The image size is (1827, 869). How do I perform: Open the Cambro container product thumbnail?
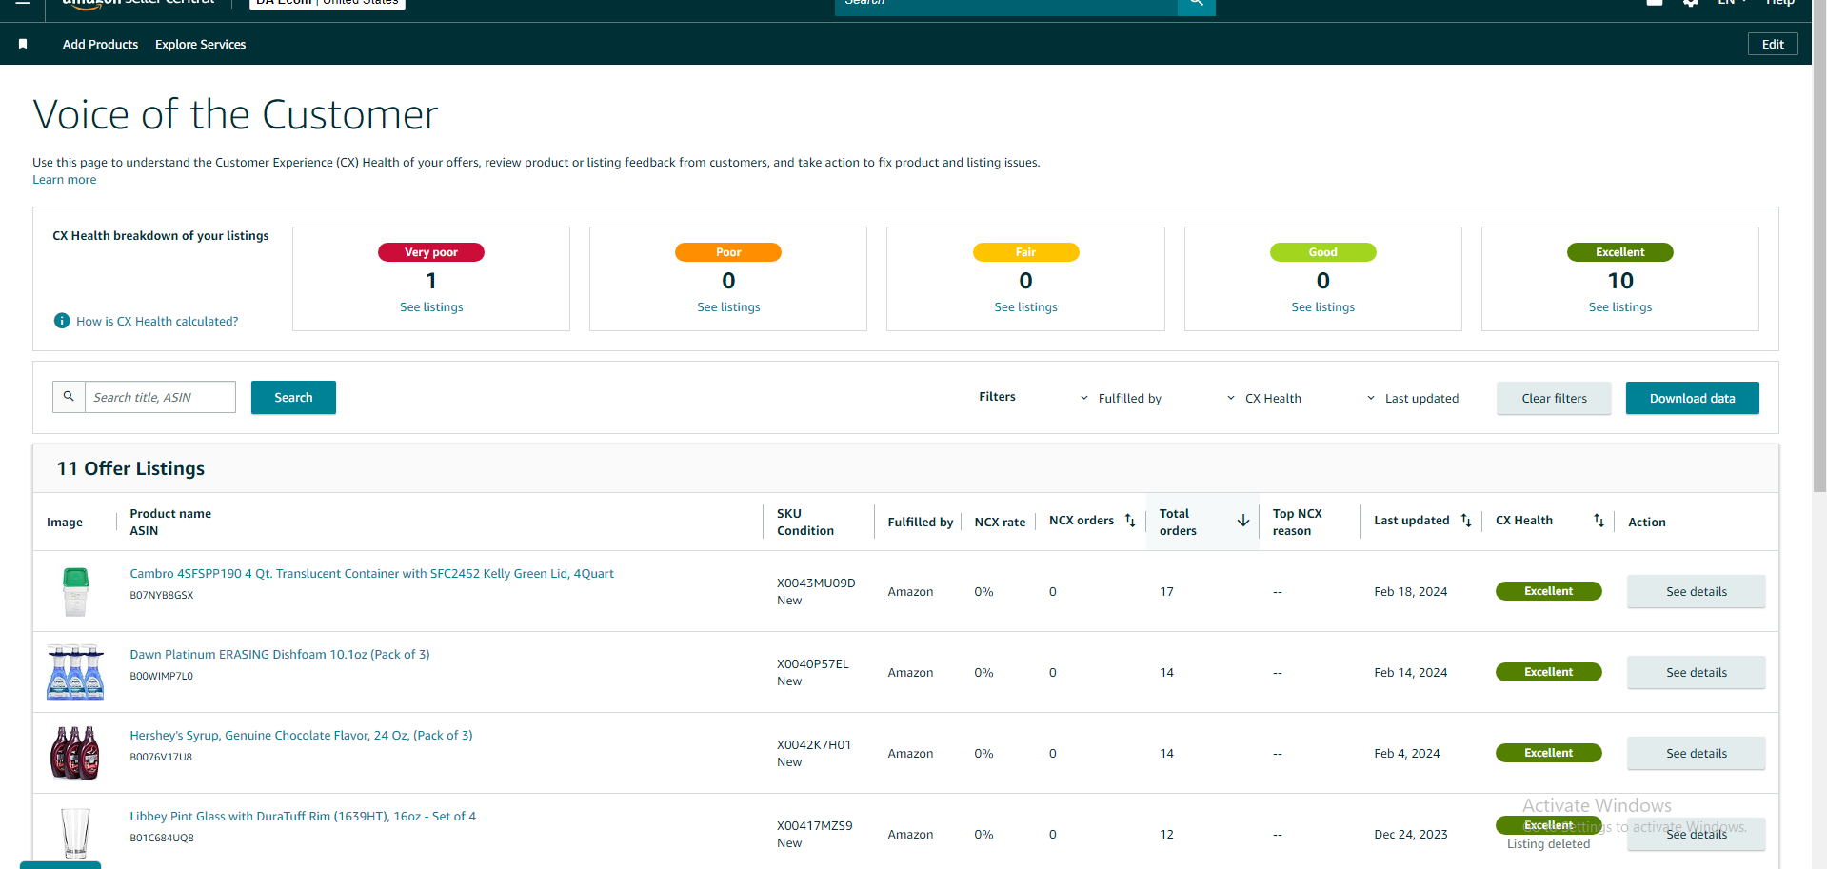click(75, 591)
